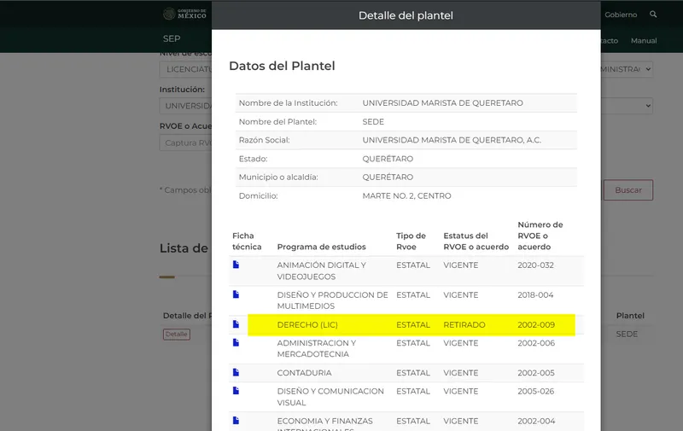The width and height of the screenshot is (683, 431).
Task: Click the Datos del Plantel heading
Action: click(x=282, y=67)
